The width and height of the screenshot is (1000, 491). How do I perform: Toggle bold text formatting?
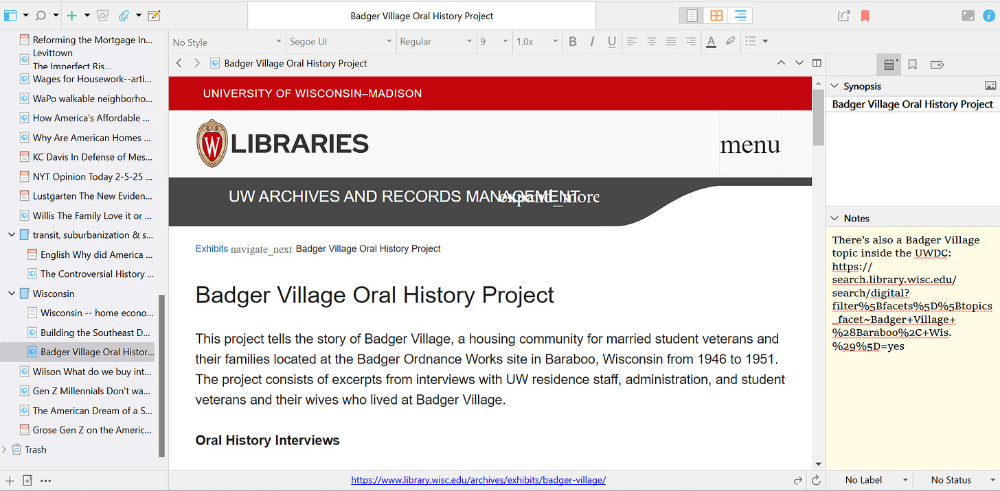573,42
